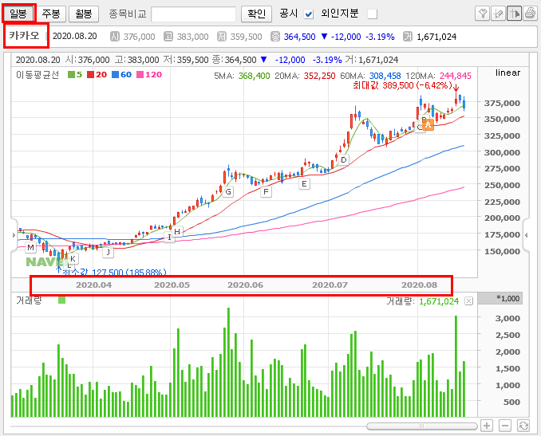Viewport: 541px width, 436px height.
Task: Click the 종 closing price icon
Action: [275, 37]
